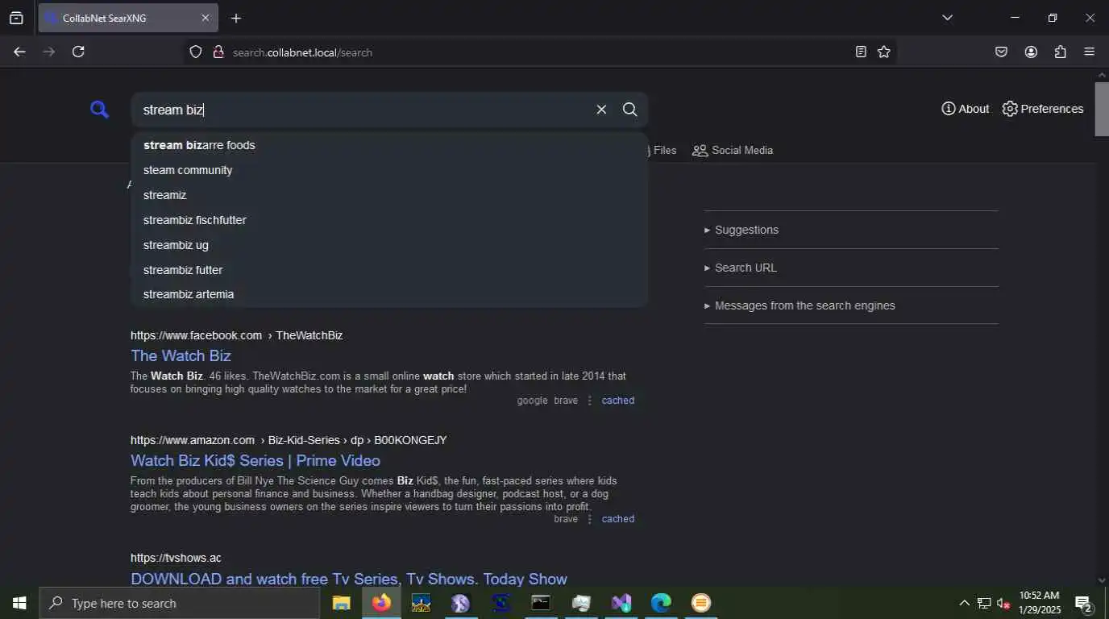
Task: Reload the page
Action: [78, 52]
